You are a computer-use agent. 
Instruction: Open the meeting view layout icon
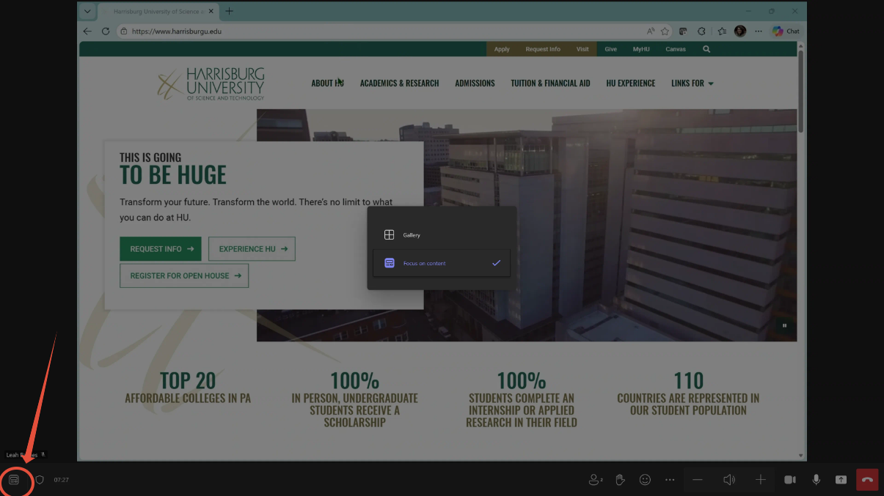click(14, 480)
